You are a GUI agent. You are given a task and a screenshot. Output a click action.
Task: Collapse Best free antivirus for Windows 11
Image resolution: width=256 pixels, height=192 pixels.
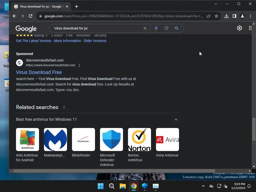(176, 119)
